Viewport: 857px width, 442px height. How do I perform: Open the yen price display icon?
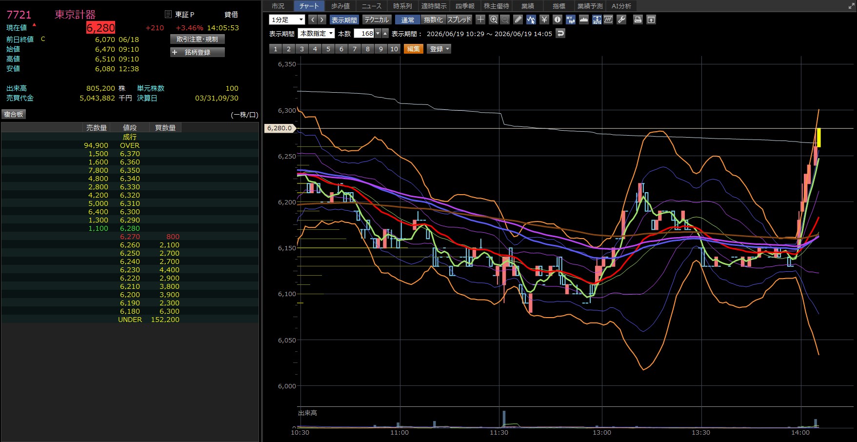544,20
